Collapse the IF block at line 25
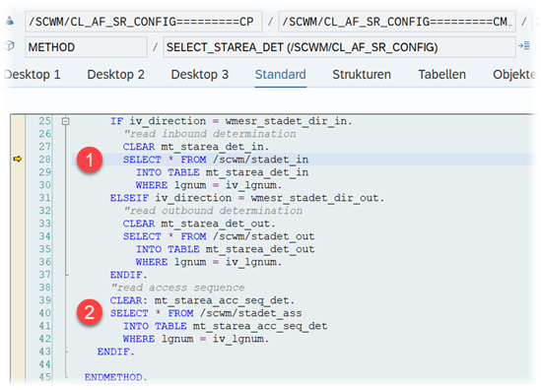Screen dimensions: 541x390 pyautogui.click(x=66, y=121)
